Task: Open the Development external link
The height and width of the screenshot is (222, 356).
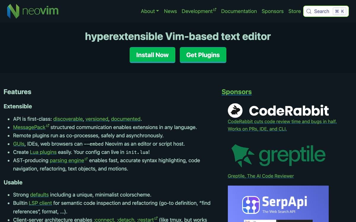Action: point(199,11)
